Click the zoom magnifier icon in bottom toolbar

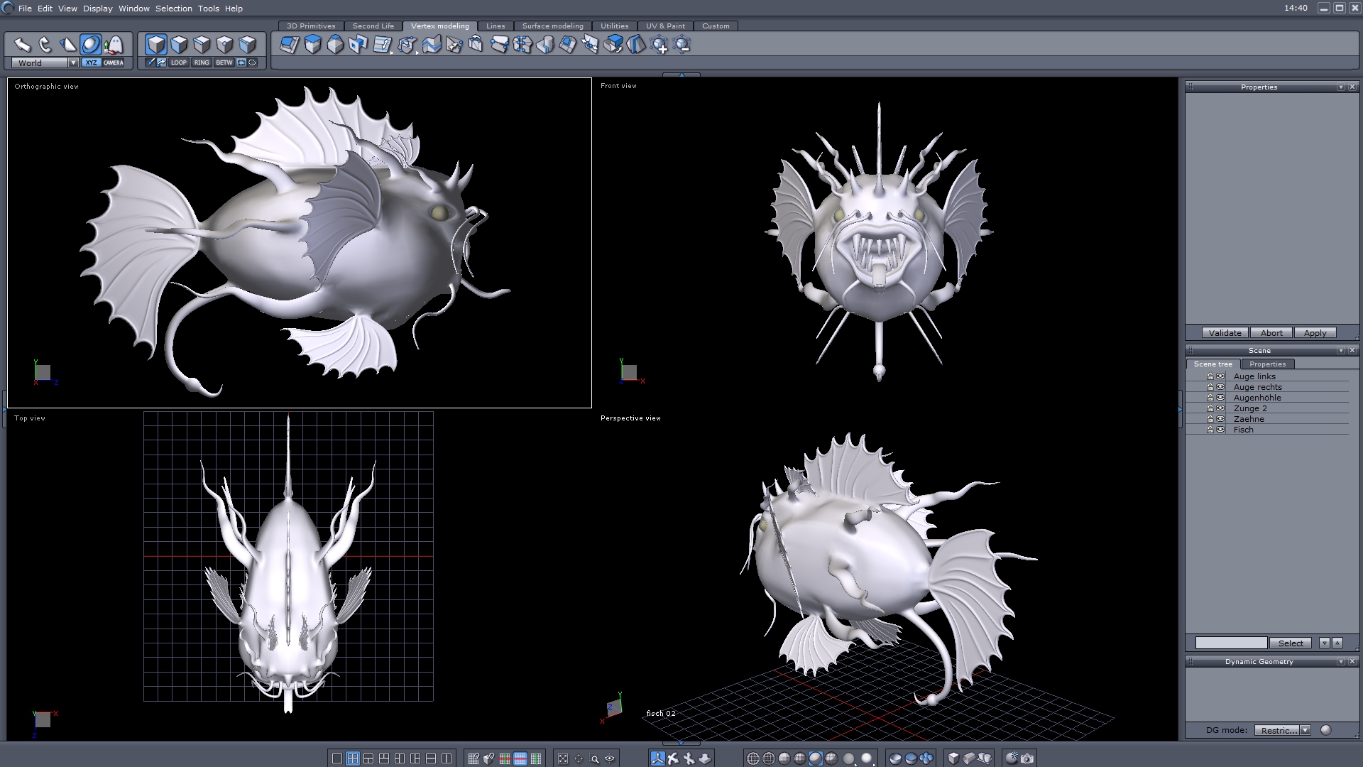(x=594, y=758)
